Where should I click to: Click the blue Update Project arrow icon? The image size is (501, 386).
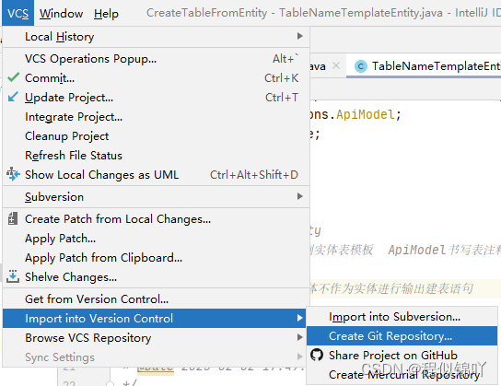click(13, 97)
